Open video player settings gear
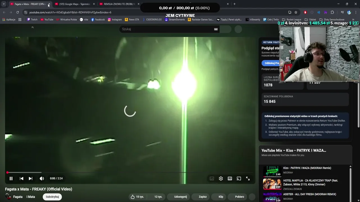360x202 pixels. 221,178
